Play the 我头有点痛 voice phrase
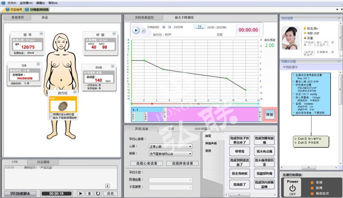343x198 pixels. (x=264, y=151)
